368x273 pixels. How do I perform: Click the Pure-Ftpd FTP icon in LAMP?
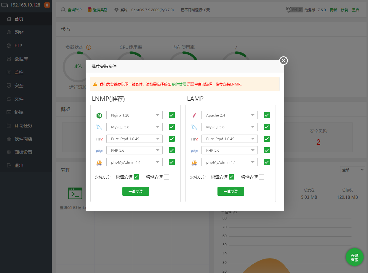(194, 139)
